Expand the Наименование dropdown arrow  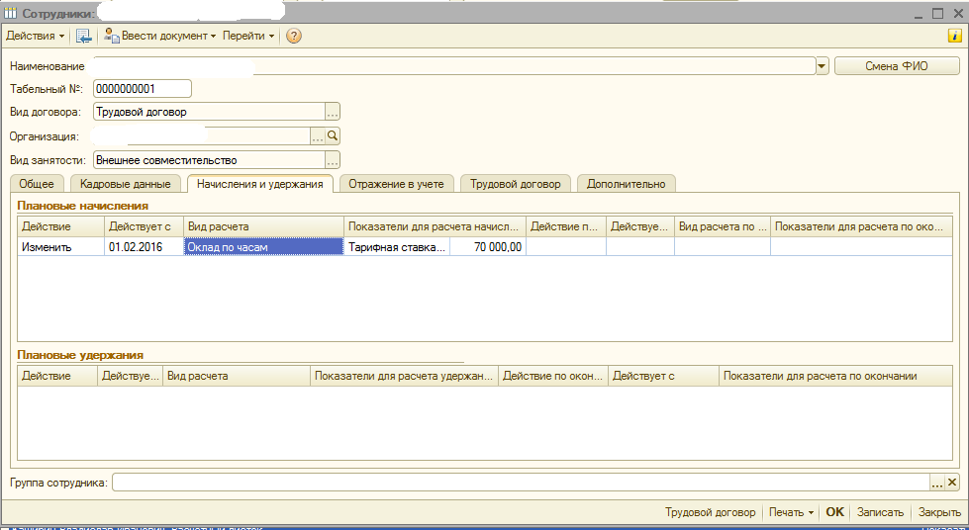(x=822, y=66)
